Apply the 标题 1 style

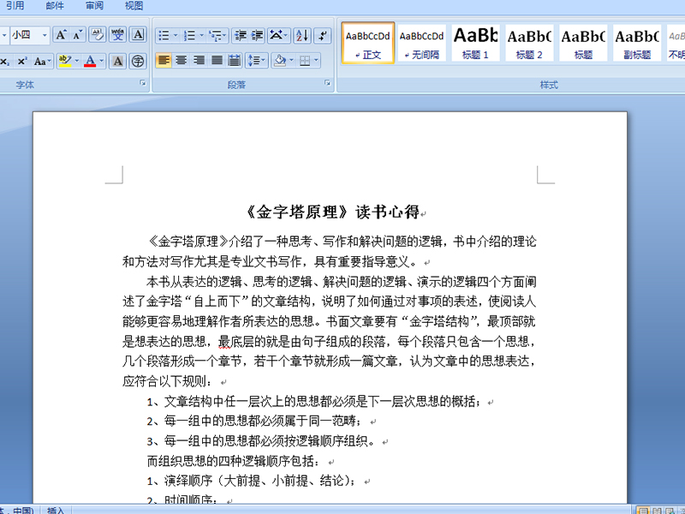click(x=475, y=43)
